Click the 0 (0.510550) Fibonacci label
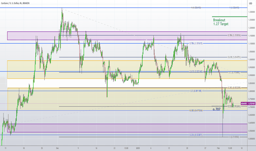The image size is (256, 151). coord(234,137)
